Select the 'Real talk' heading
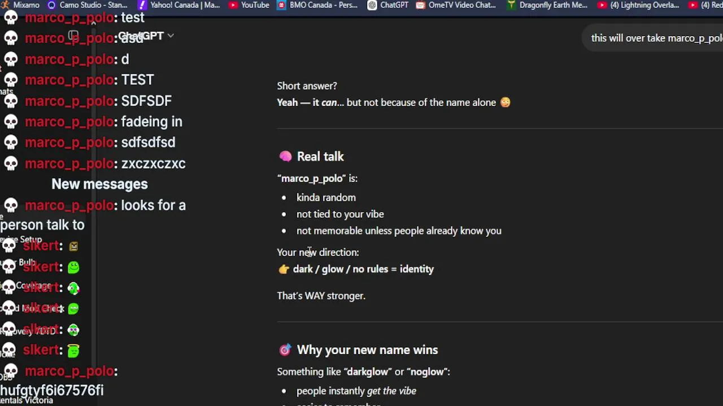The width and height of the screenshot is (723, 406). [320, 156]
